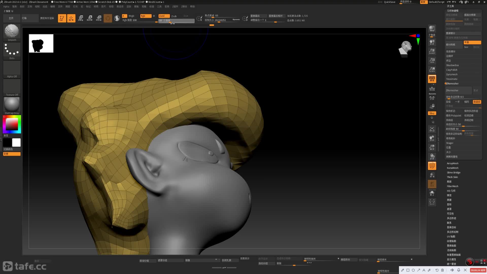Screen dimensions: 487x274
Task: Click the Rotate view icon
Action: (432, 157)
